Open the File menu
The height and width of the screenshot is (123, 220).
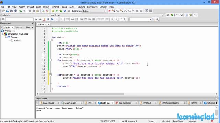[x=2, y=7]
